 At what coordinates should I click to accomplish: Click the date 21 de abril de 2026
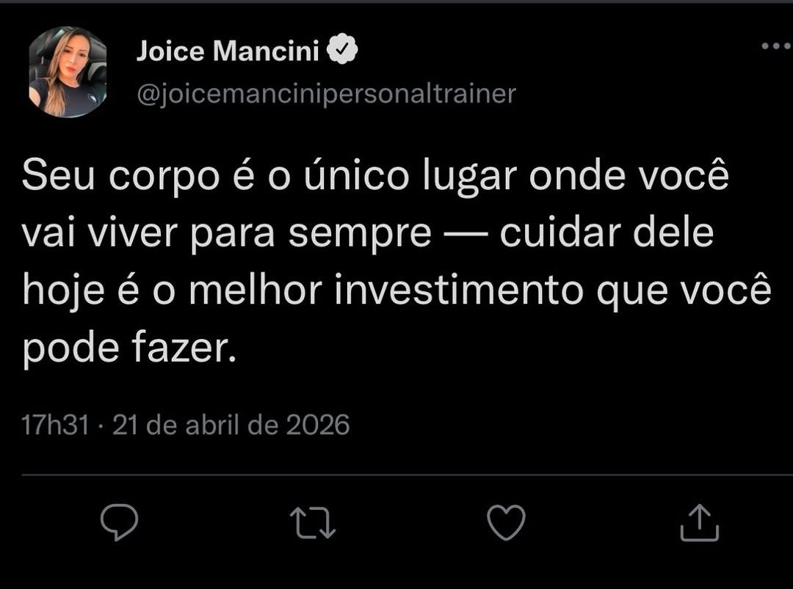click(231, 425)
